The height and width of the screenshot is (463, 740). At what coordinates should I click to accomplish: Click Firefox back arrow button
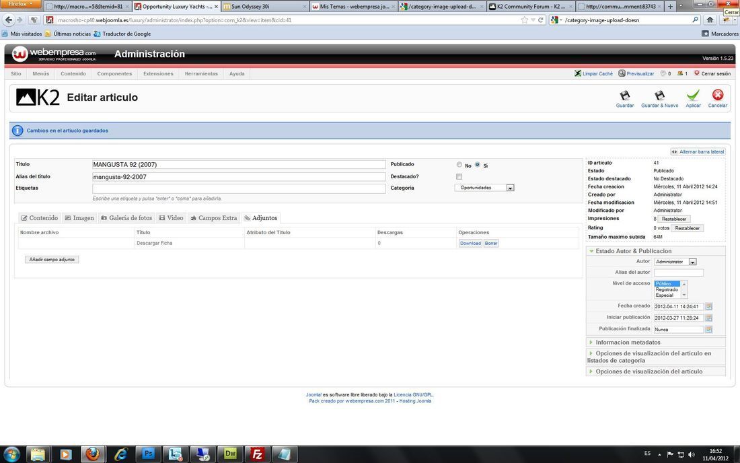point(9,20)
